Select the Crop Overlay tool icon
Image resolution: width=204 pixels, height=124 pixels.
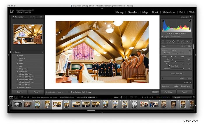click(164, 42)
